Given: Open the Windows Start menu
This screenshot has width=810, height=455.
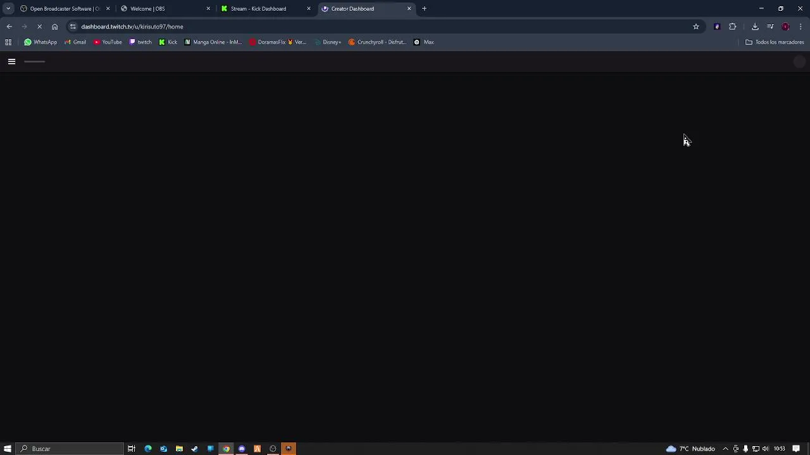Looking at the screenshot, I should coord(8,449).
